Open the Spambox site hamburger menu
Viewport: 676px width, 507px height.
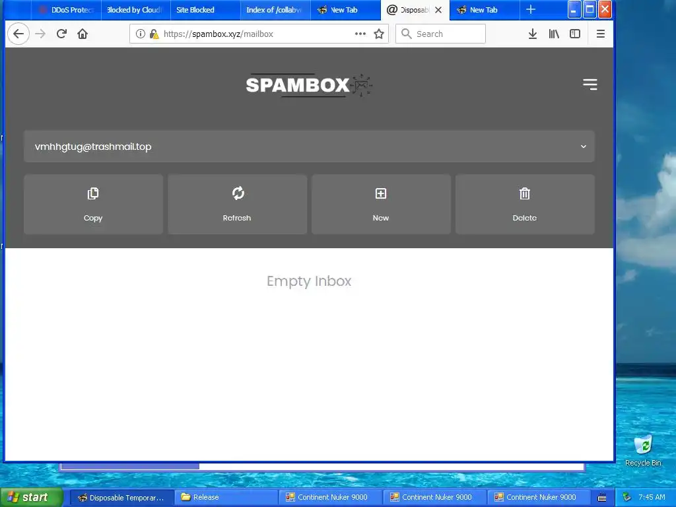590,84
